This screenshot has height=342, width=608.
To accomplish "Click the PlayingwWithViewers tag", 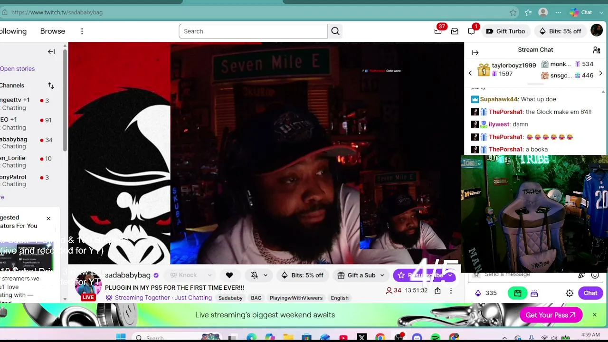I will [x=296, y=298].
